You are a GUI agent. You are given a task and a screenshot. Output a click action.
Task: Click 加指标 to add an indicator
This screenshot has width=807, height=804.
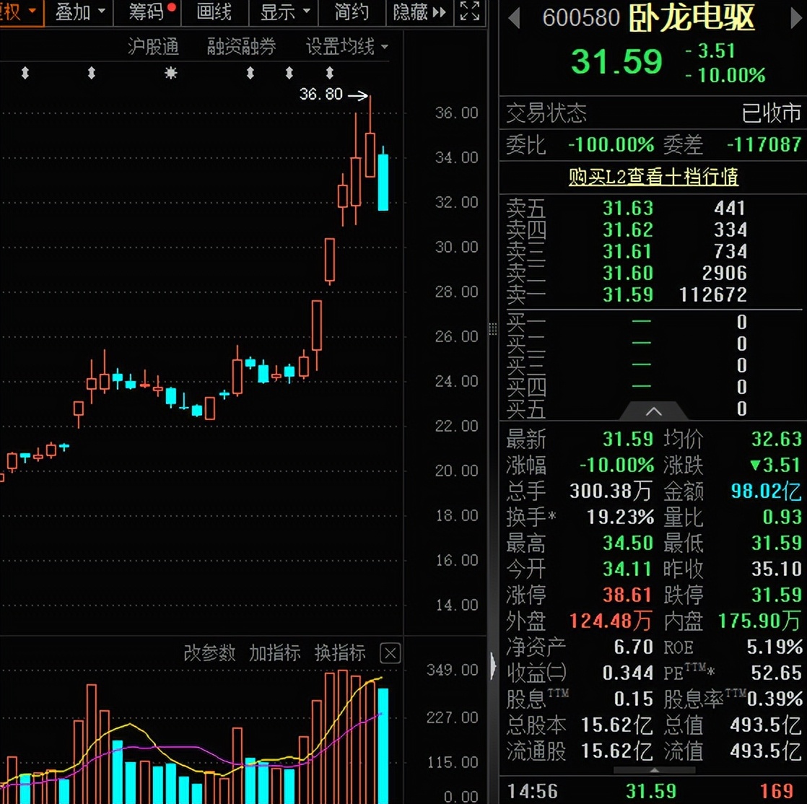click(x=275, y=653)
